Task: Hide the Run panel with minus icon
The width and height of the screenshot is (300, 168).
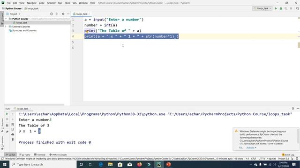Action: tap(298, 108)
